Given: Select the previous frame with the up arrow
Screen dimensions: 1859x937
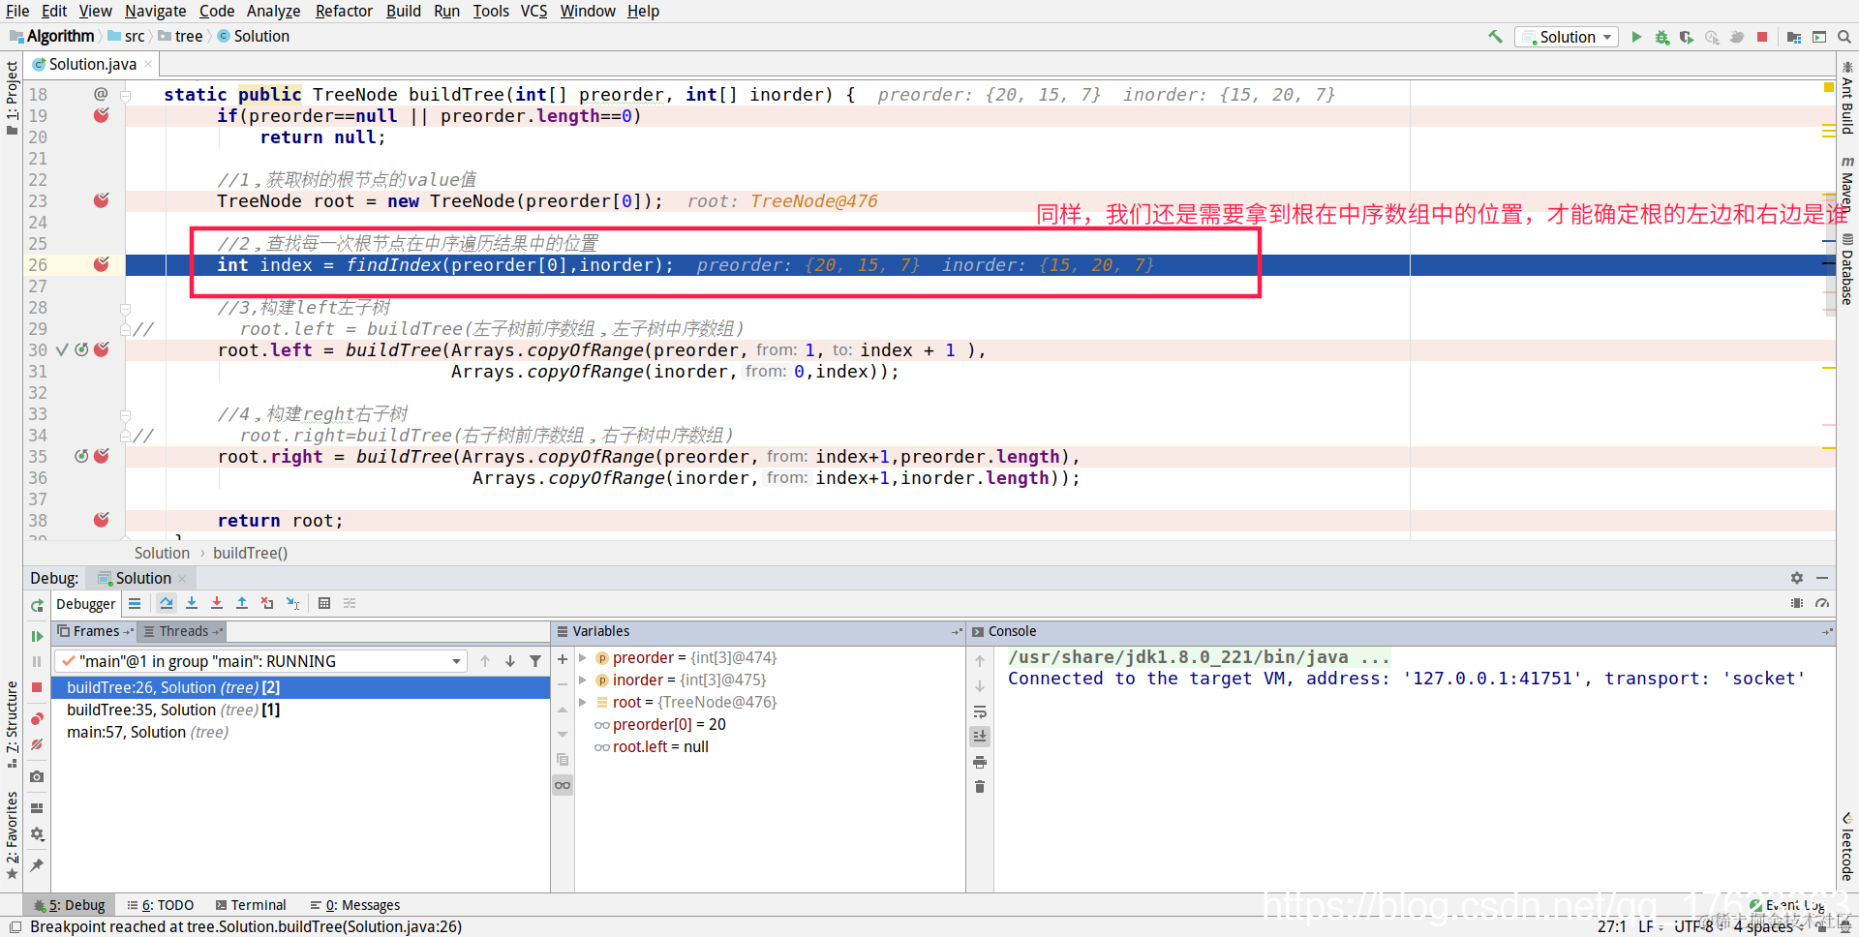Looking at the screenshot, I should click(485, 661).
